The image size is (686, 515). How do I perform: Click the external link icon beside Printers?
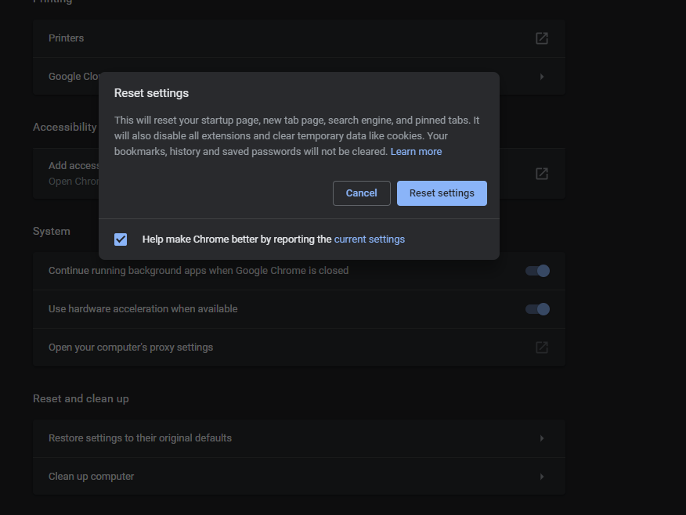pyautogui.click(x=541, y=38)
